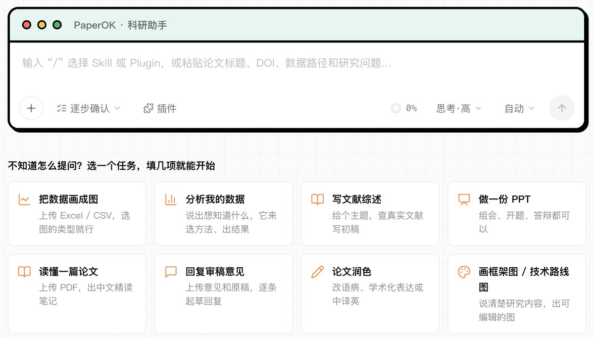Select the 做一份 PPT task card
The width and height of the screenshot is (594, 339).
(517, 213)
